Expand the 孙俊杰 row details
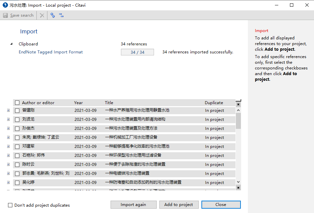The image size is (314, 213). (8, 128)
